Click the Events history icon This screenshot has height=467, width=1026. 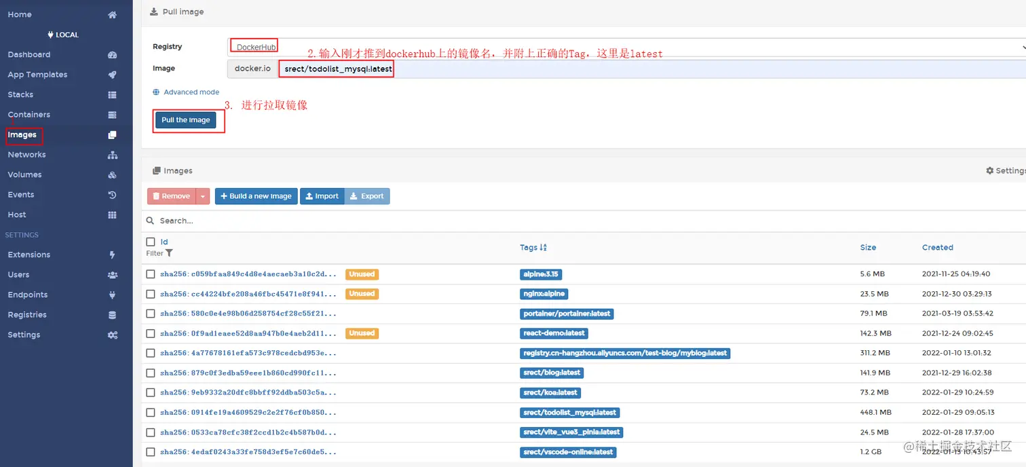tap(113, 195)
